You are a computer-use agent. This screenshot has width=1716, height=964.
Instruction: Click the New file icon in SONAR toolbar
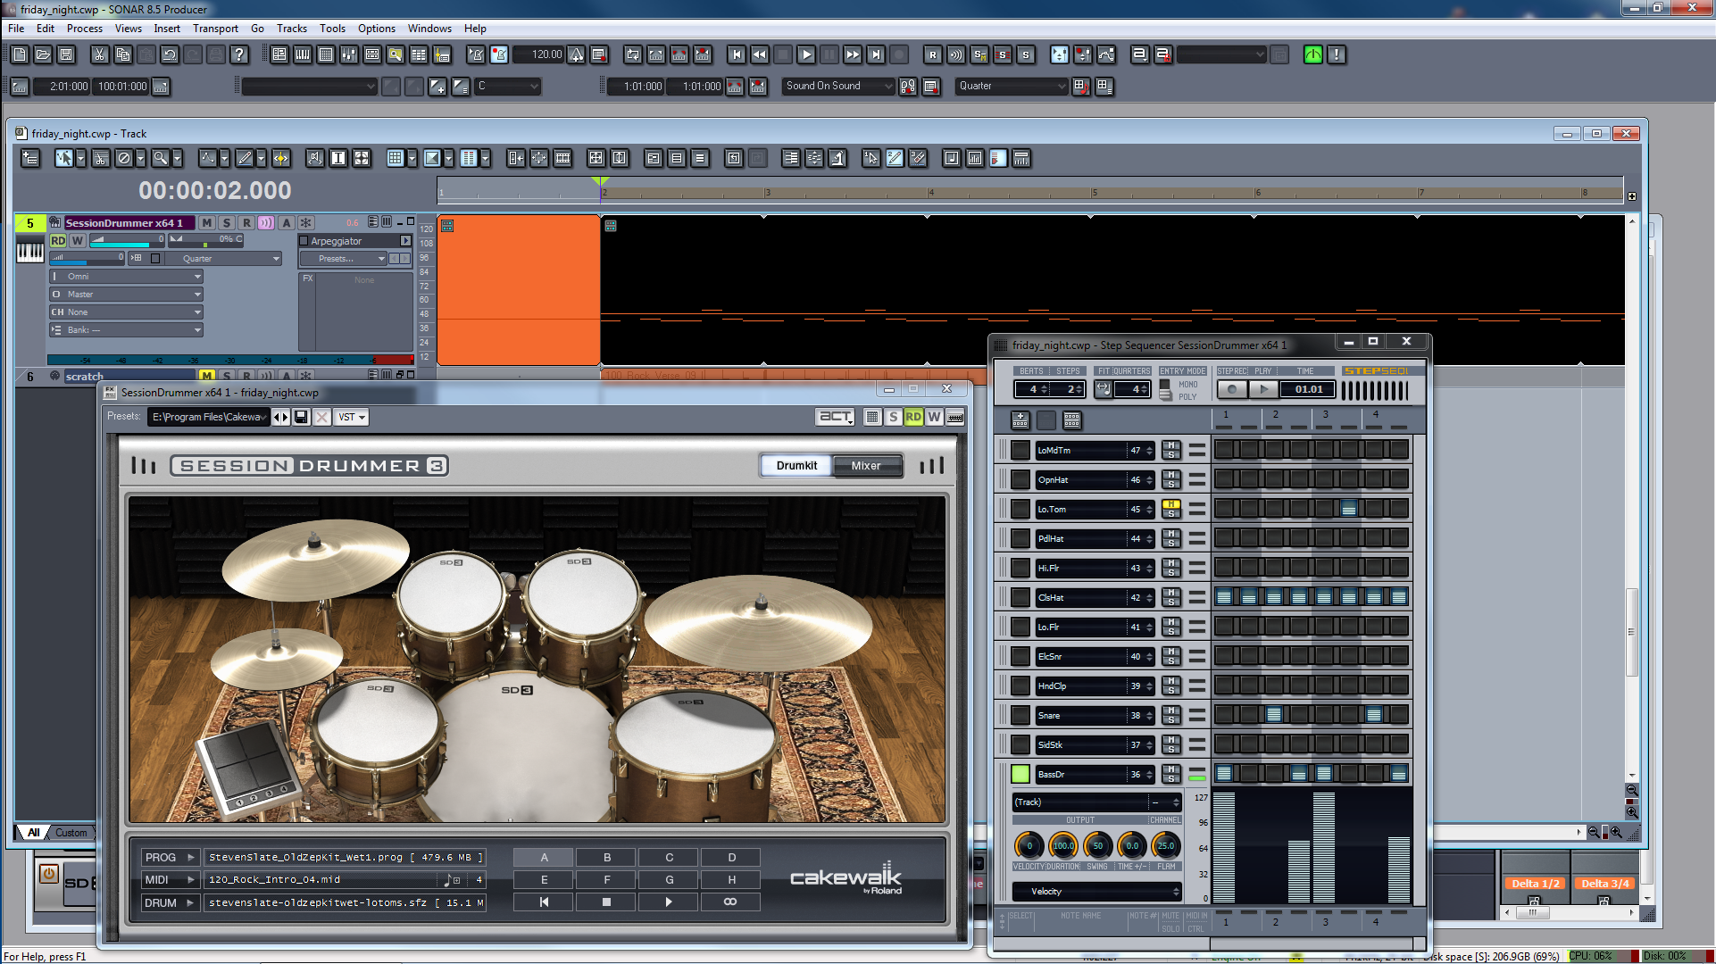(x=20, y=54)
